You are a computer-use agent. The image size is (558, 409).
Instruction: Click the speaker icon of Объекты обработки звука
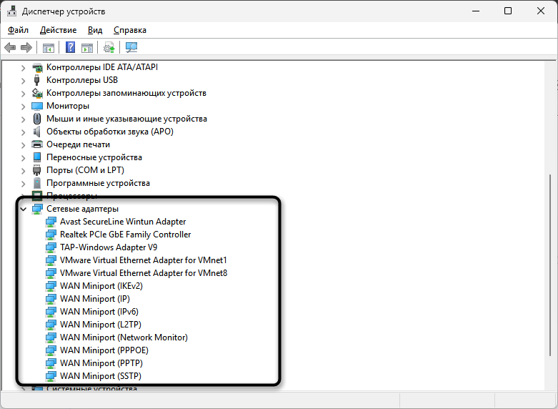(x=36, y=132)
